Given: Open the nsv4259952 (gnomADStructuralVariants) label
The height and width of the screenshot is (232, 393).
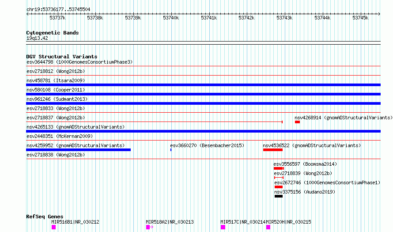Looking at the screenshot, I should pyautogui.click(x=76, y=145).
